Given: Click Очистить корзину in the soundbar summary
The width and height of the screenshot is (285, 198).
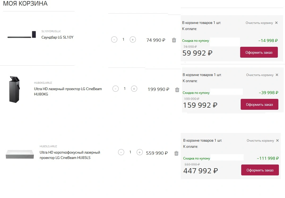Looking at the screenshot, I should click(259, 23).
